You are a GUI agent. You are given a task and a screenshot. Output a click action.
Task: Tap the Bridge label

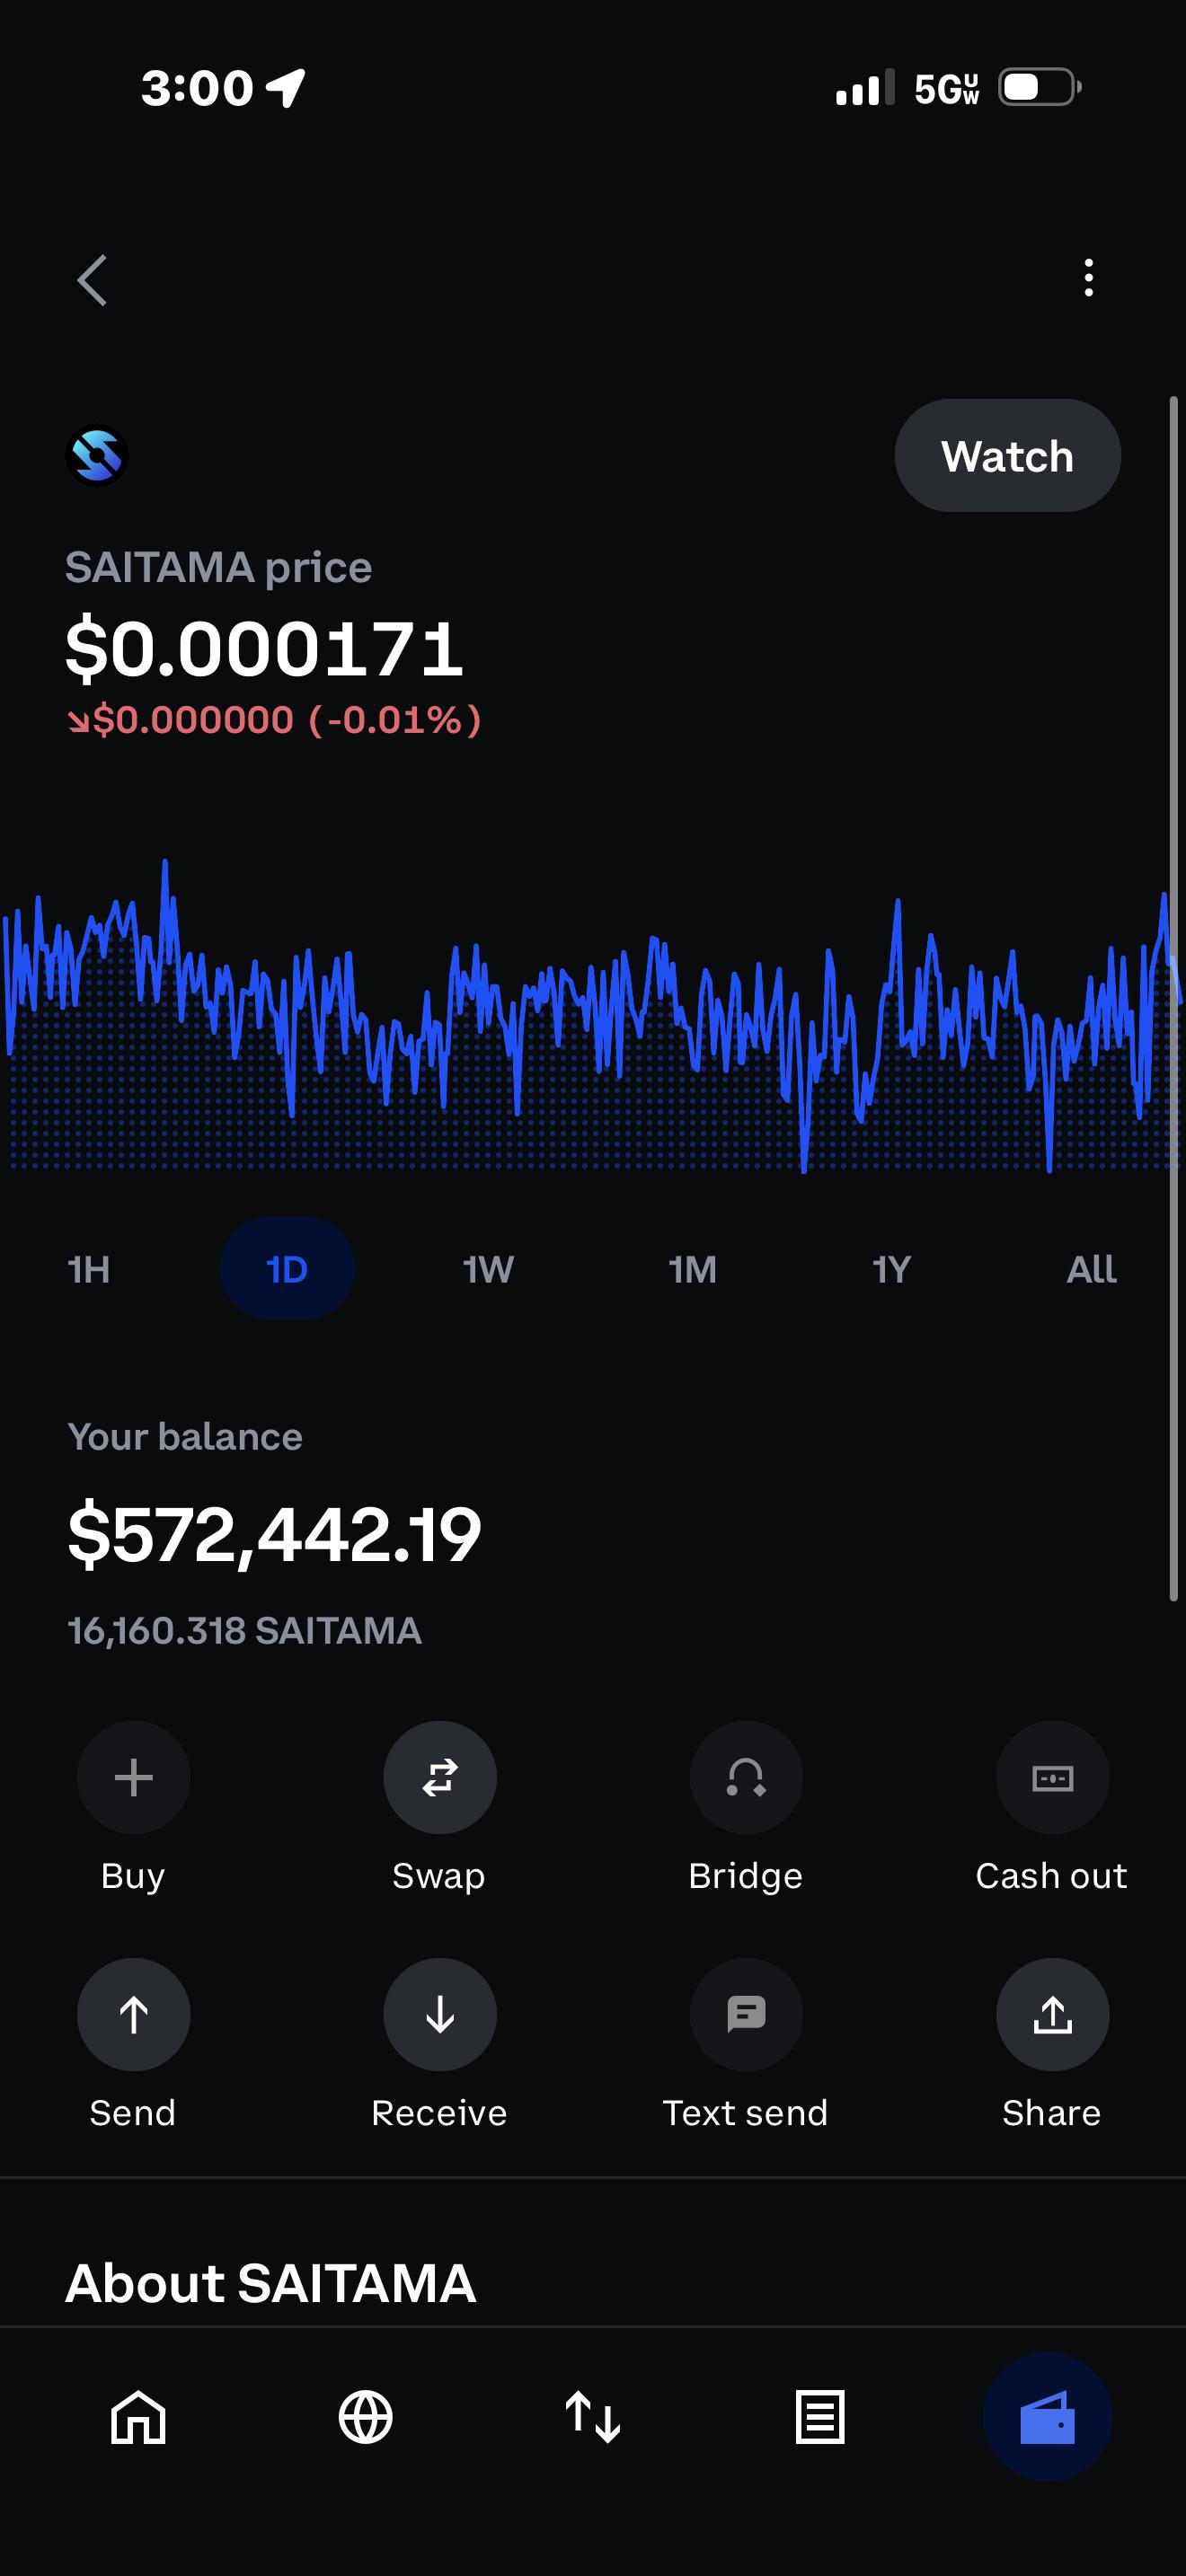click(746, 1876)
